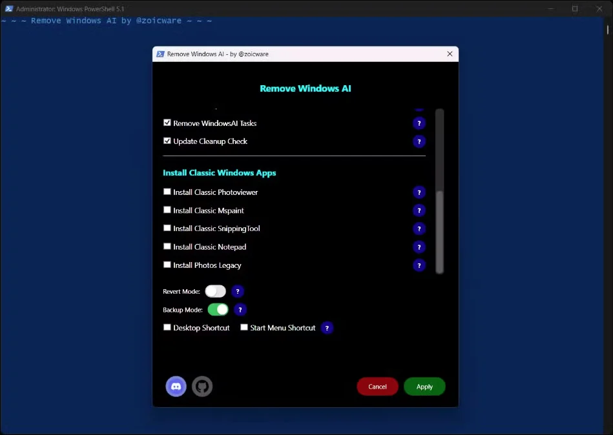Show help for Revert Mode

(238, 291)
